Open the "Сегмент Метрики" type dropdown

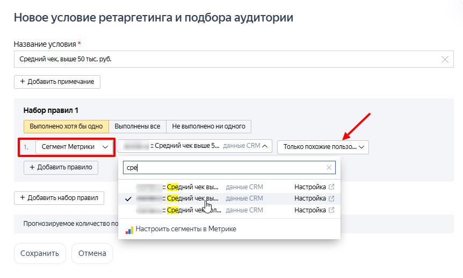pos(74,146)
